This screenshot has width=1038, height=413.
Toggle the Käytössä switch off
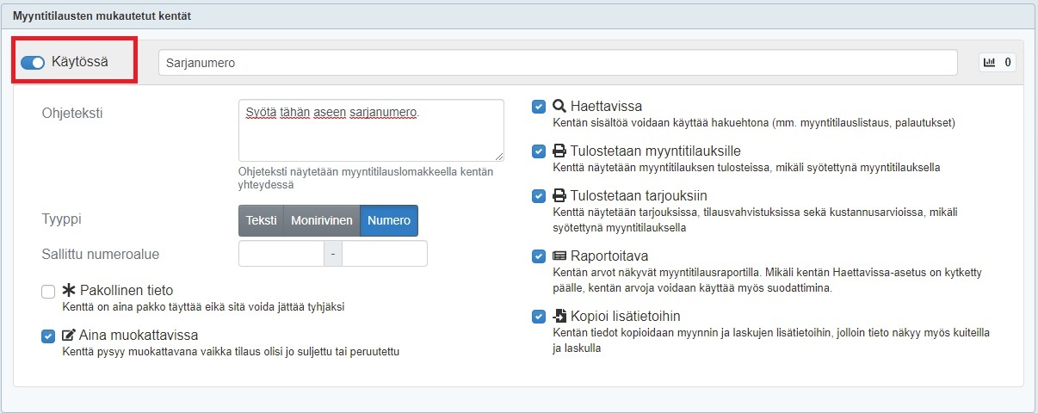tap(33, 62)
